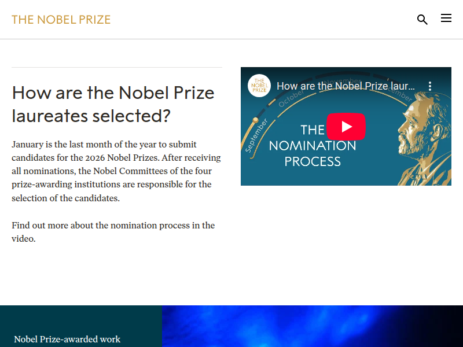Open the hamburger navigation menu
This screenshot has width=463, height=347.
[446, 19]
